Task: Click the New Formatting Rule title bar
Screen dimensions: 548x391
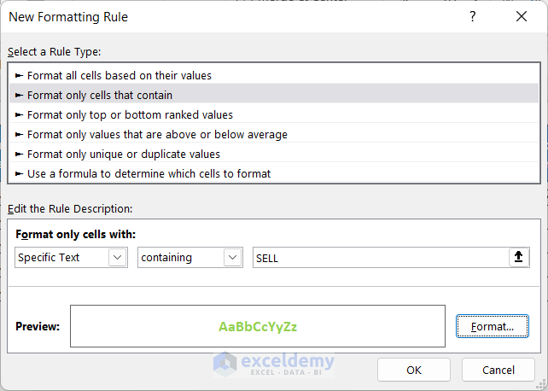Action: (x=213, y=17)
